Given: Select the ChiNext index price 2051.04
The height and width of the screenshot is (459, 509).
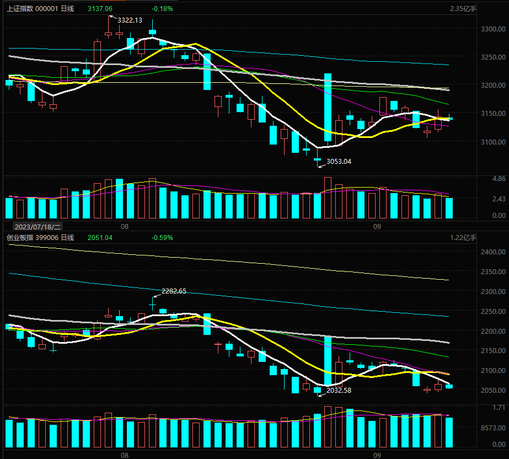Looking at the screenshot, I should point(100,238).
